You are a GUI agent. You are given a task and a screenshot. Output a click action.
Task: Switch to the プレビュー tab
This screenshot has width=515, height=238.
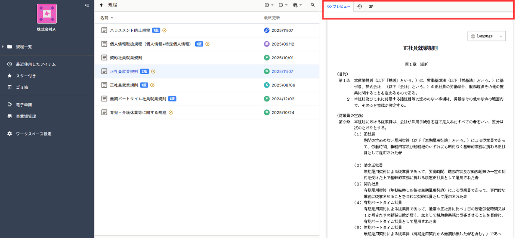(x=339, y=7)
